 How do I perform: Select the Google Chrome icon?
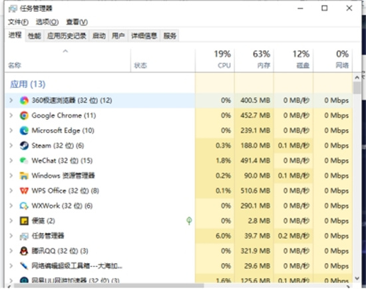click(x=24, y=115)
